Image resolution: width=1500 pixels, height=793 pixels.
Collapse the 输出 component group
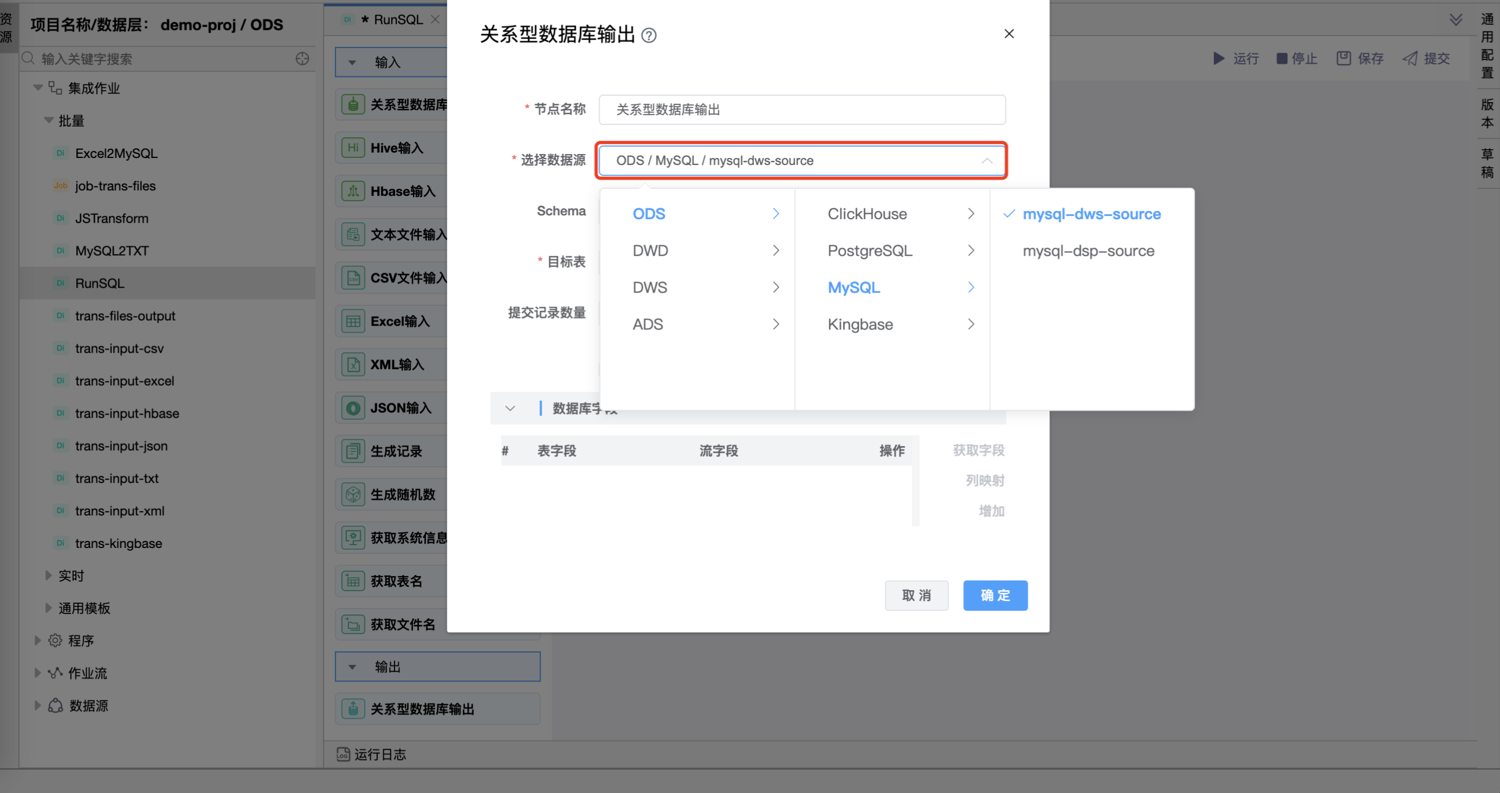click(x=352, y=666)
